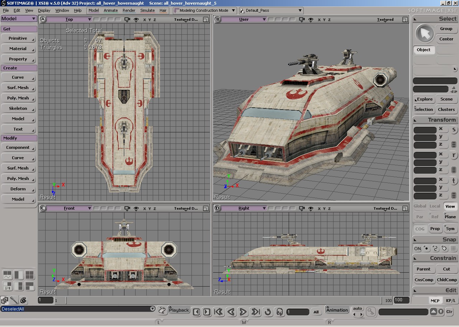Click the Deform button

tap(18, 189)
